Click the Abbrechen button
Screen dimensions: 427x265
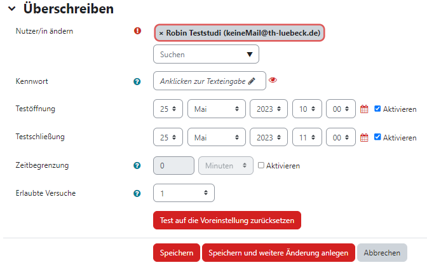point(382,253)
